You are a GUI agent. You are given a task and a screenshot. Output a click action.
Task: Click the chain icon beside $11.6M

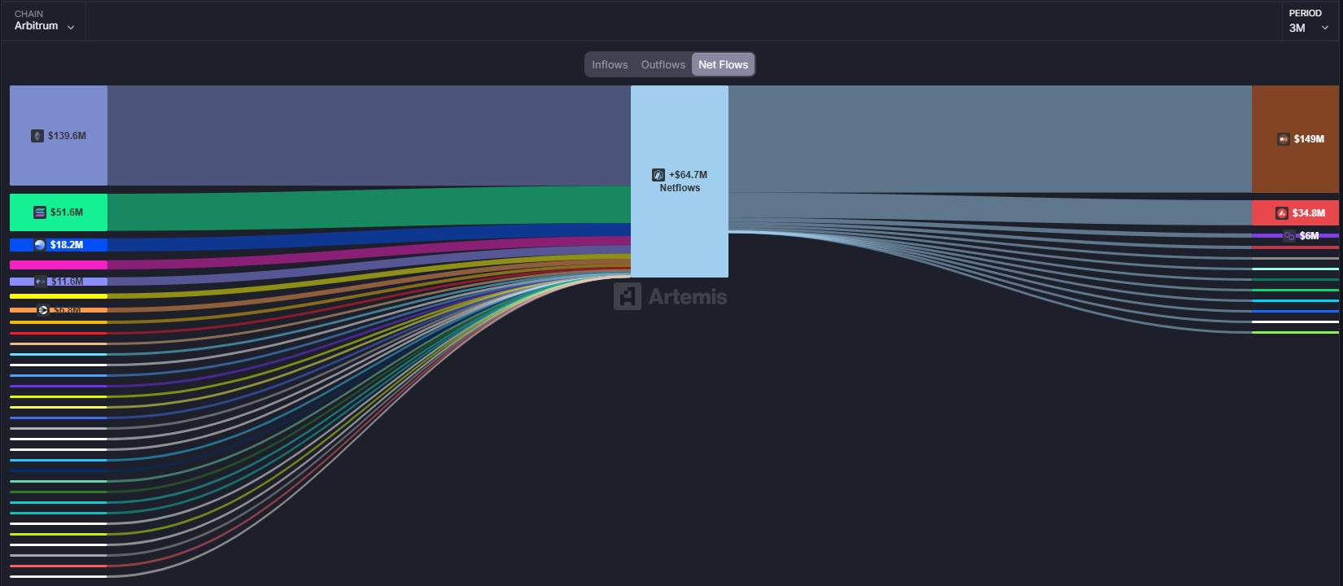[40, 282]
